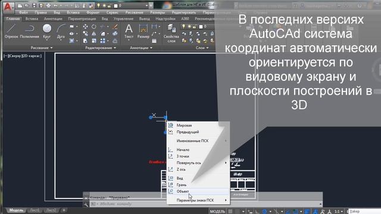Click the Mirror tool icon
381x214 pixels.
[94, 34]
